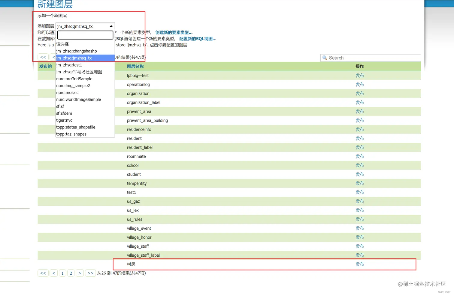Screen dimensions: 454x295
Task: Publish the "us_gaz" layer
Action: (359, 201)
